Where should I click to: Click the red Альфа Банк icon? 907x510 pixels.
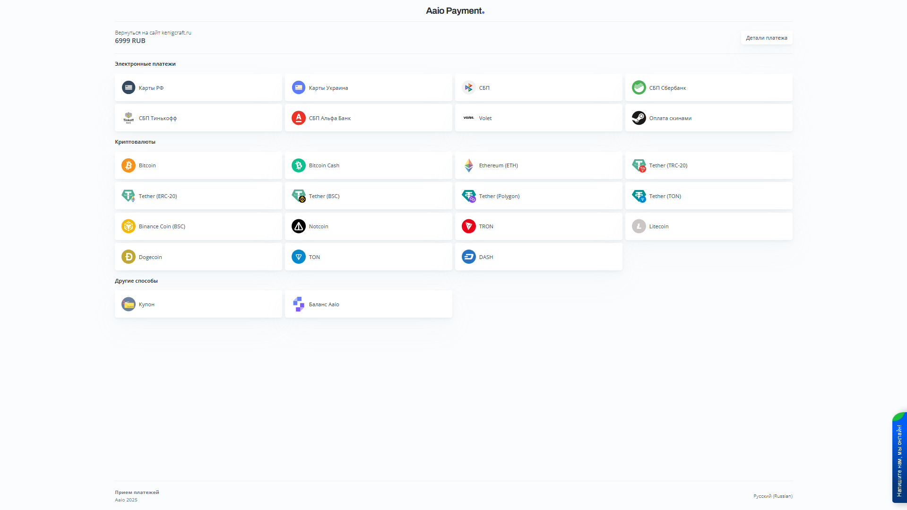point(299,118)
